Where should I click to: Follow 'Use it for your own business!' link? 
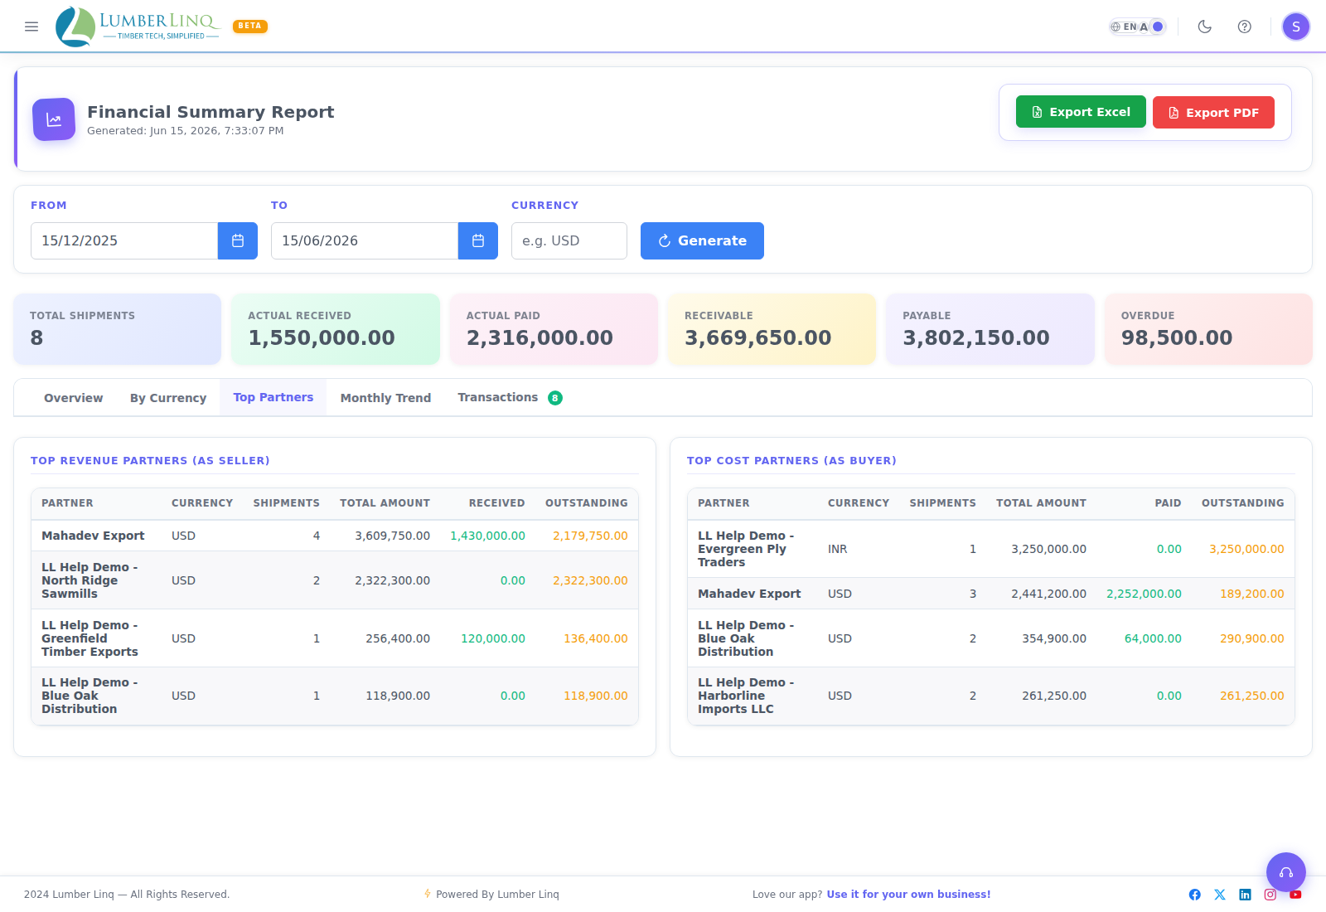(x=908, y=895)
